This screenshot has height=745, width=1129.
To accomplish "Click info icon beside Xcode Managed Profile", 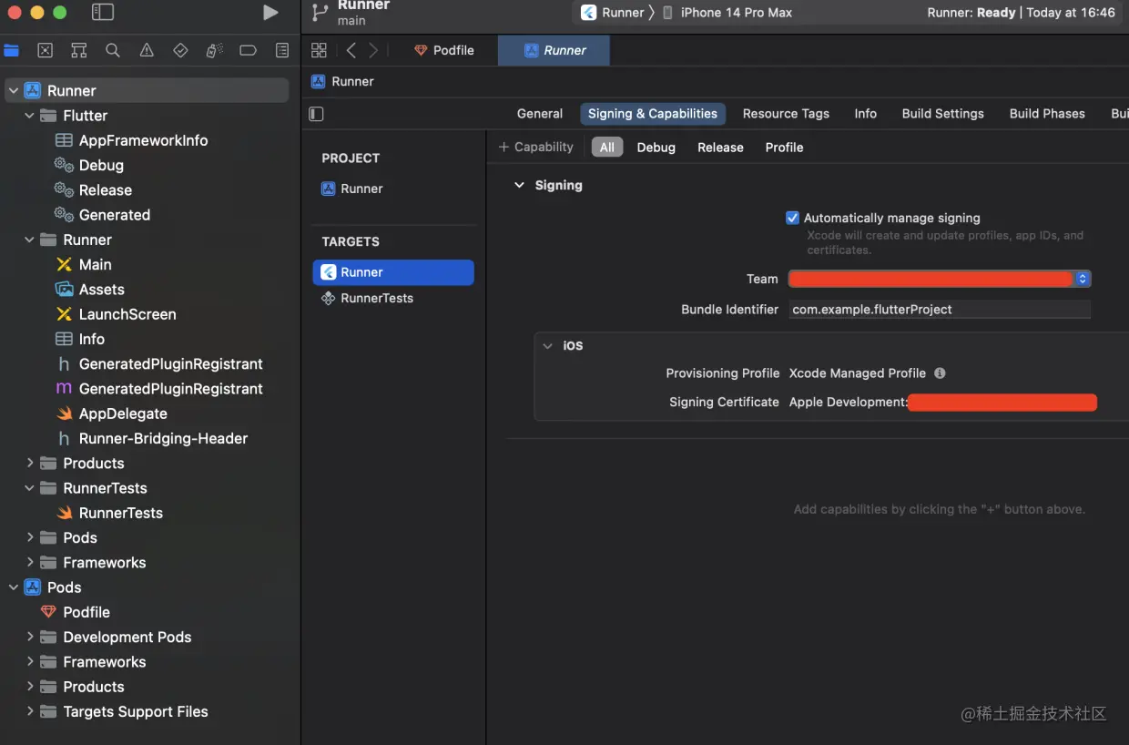I will (940, 373).
